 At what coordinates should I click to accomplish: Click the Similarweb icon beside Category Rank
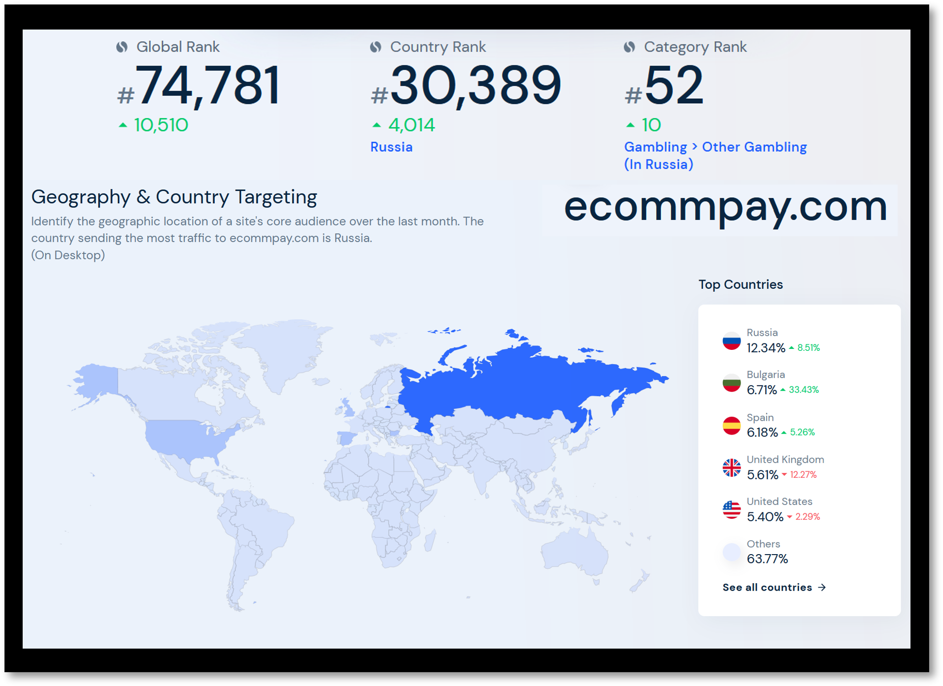point(629,47)
